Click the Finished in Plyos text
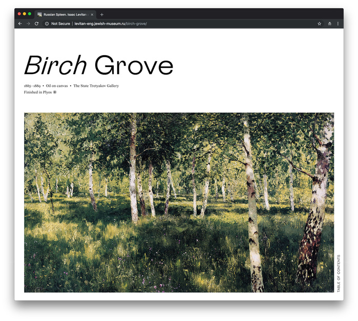 (38, 93)
